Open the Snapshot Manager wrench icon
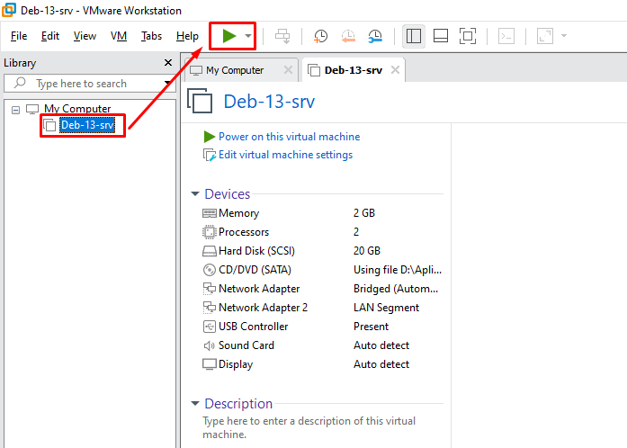Viewport: 627px width, 448px height. tap(375, 36)
